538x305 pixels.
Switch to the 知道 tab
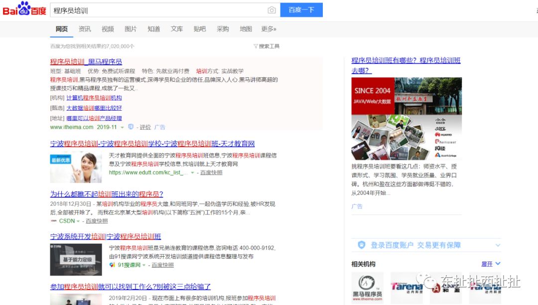pyautogui.click(x=154, y=29)
